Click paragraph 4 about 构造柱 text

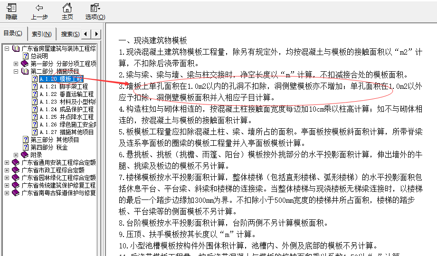pyautogui.click(x=270, y=114)
